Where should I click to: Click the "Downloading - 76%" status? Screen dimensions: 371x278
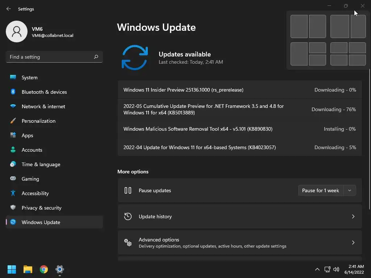(x=334, y=109)
